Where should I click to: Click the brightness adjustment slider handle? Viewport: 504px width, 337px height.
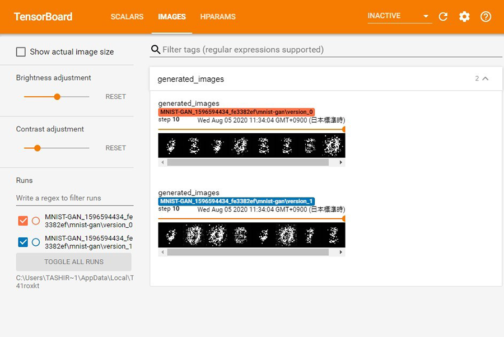point(57,97)
